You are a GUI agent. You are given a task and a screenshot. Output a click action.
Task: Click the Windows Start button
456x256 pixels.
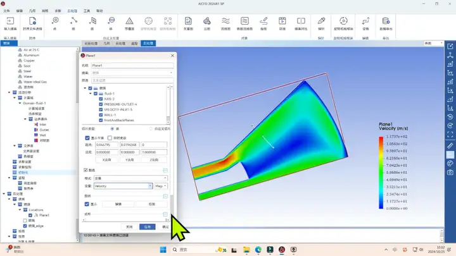coord(163,250)
